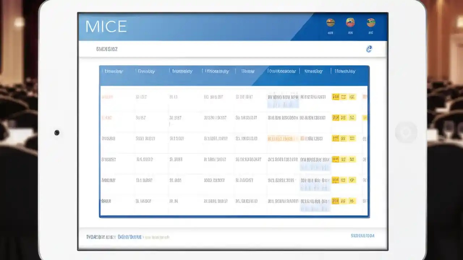463x260 pixels.
Task: Click the blue link in bottom right corner
Action: point(363,235)
